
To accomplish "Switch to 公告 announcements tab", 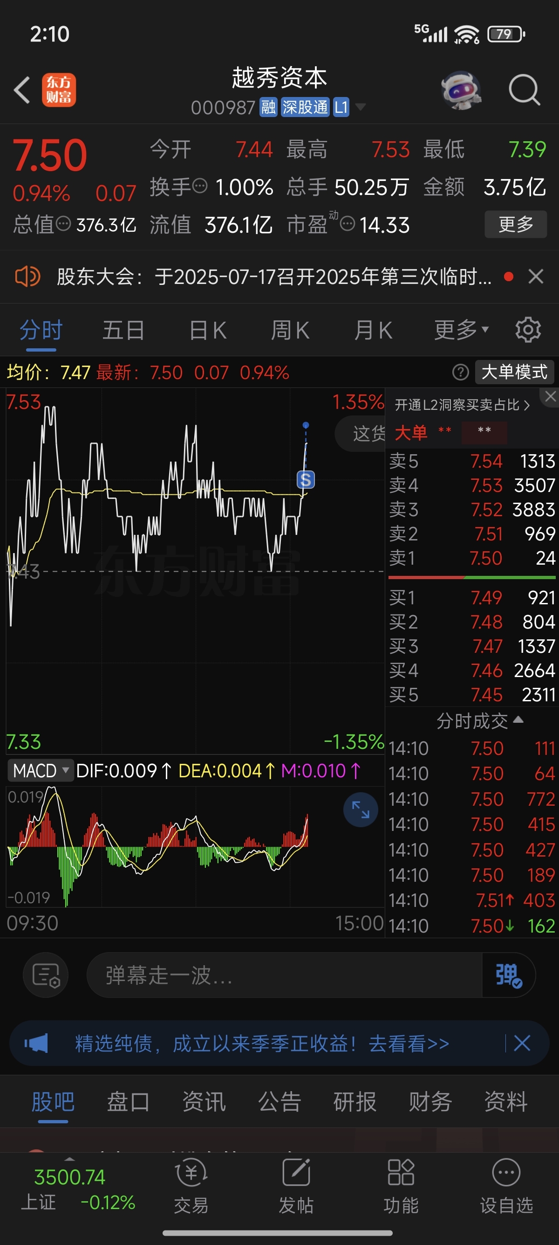I will tap(279, 1102).
